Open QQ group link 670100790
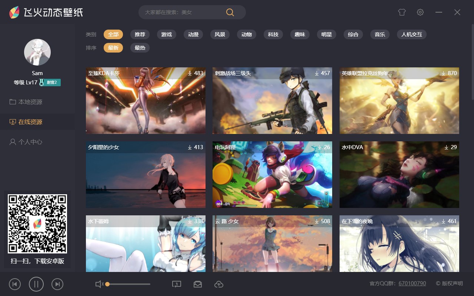 412,283
